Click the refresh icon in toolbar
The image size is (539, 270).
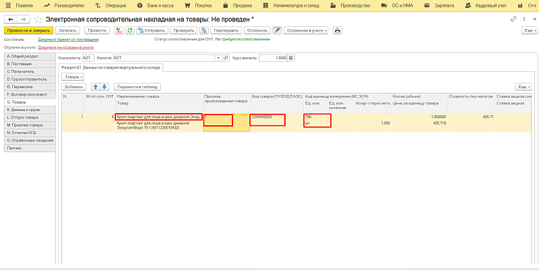click(130, 30)
